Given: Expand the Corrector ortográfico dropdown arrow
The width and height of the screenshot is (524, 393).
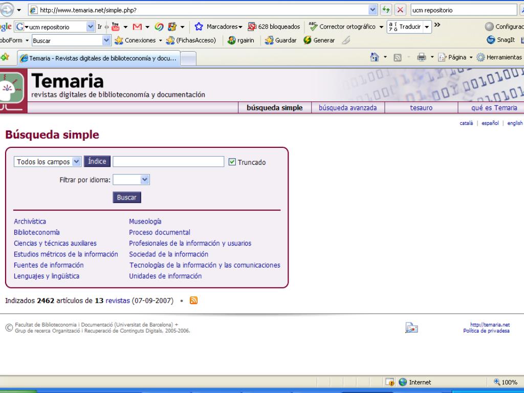Looking at the screenshot, I should (x=381, y=27).
